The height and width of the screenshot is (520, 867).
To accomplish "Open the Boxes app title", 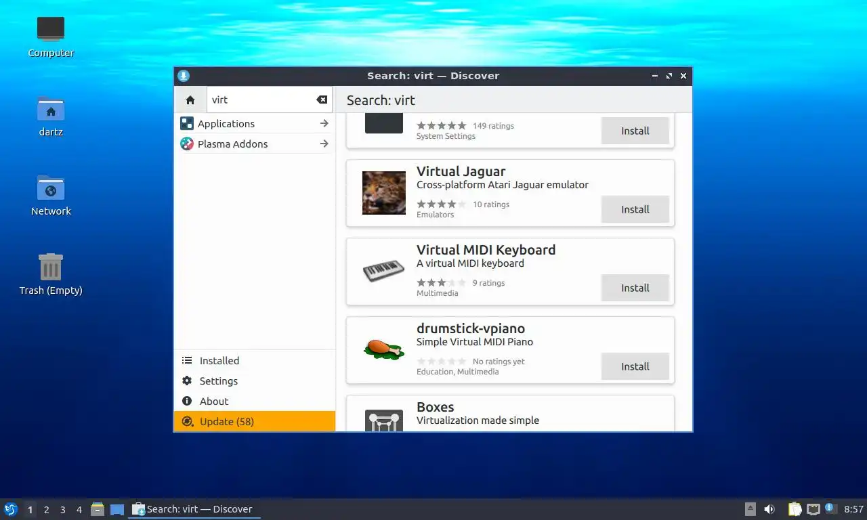I will point(435,407).
